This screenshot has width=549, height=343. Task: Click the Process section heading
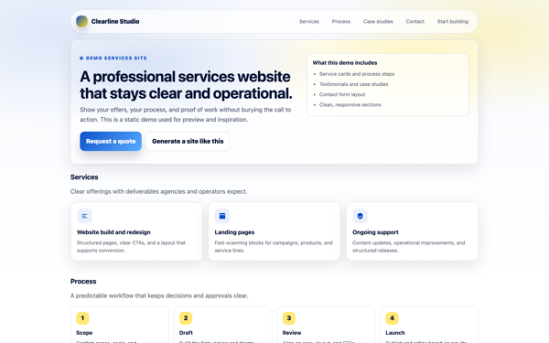(x=83, y=282)
